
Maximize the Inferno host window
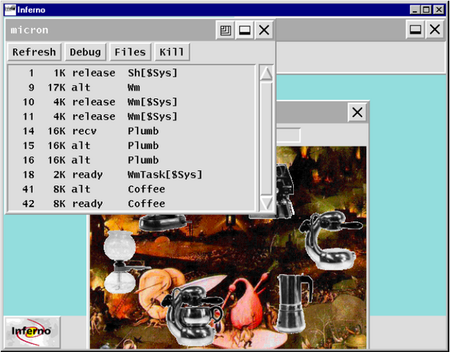click(427, 10)
